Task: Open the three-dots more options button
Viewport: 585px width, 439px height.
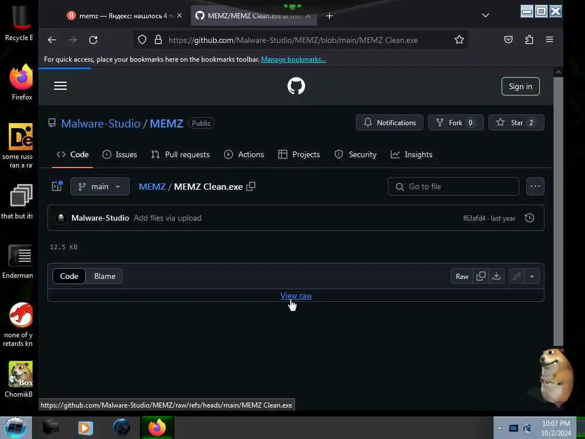Action: click(535, 186)
